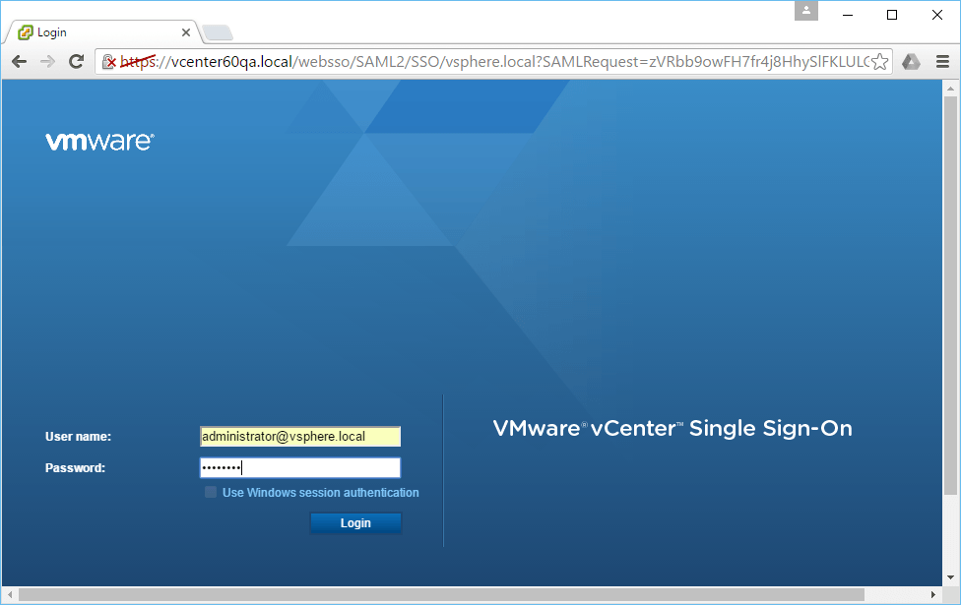Click the horizontal scrollbar thumb
The image size is (961, 605).
(x=441, y=594)
